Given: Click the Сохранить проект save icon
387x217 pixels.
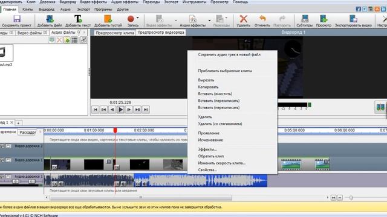Looking at the screenshot, I should (17, 19).
